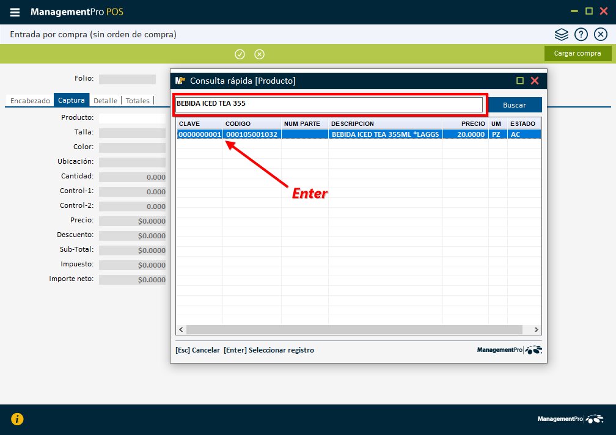The width and height of the screenshot is (616, 435).
Task: Switch to the Totales tab
Action: click(137, 101)
